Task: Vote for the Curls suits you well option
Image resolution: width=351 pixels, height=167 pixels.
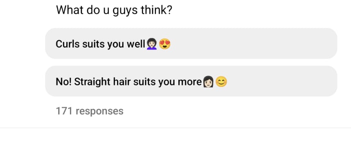Action: [x=191, y=43]
